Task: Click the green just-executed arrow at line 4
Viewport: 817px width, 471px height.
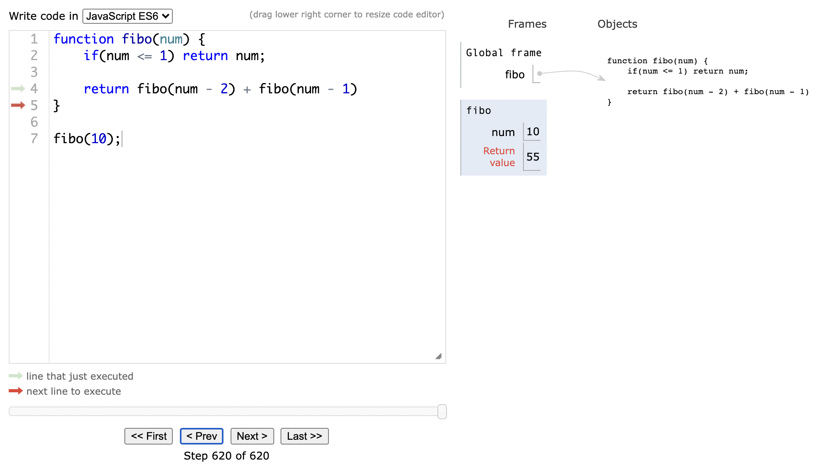Action: [x=18, y=89]
